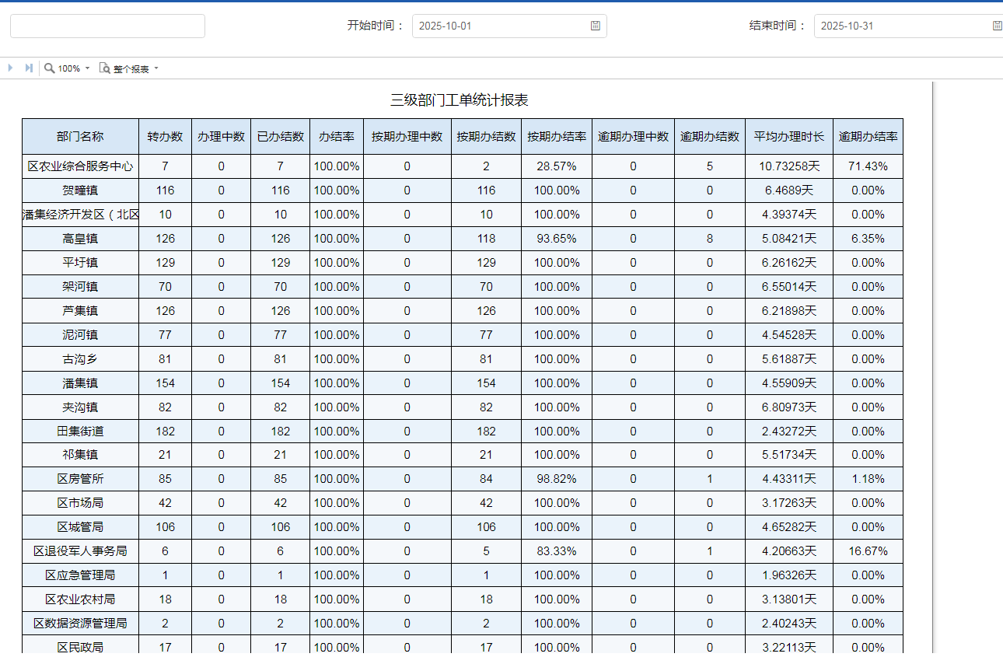The height and width of the screenshot is (657, 1003).
Task: Click the zoom magnifier icon
Action: pos(50,68)
